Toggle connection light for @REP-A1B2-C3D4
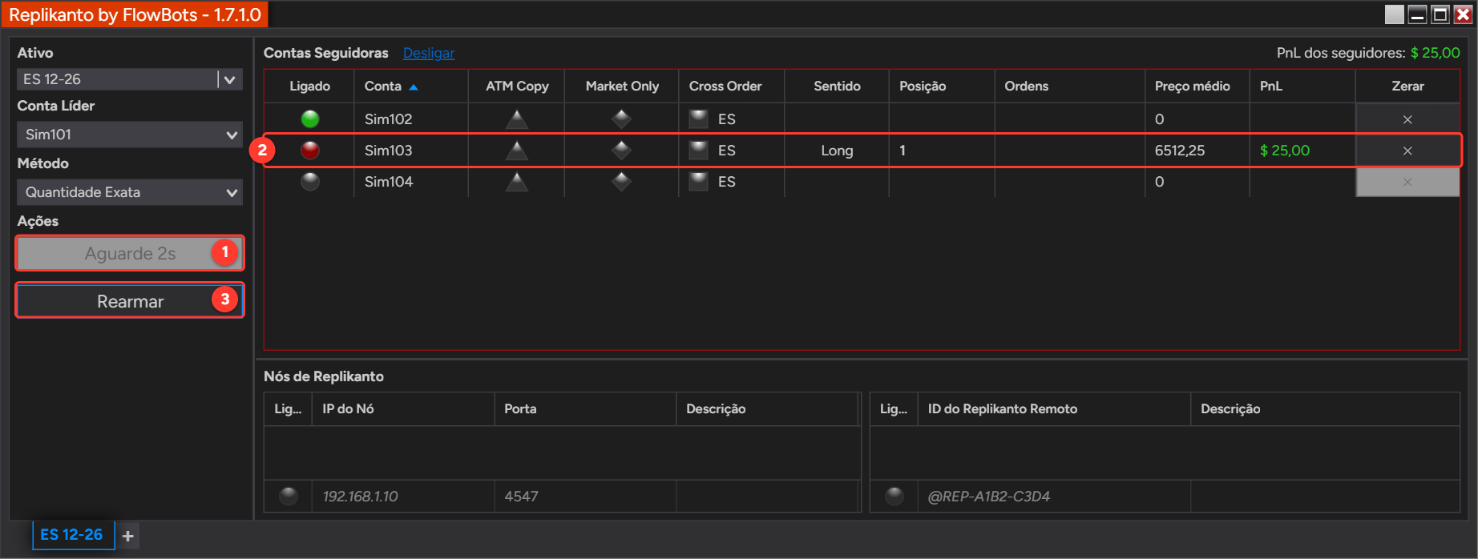 [894, 497]
